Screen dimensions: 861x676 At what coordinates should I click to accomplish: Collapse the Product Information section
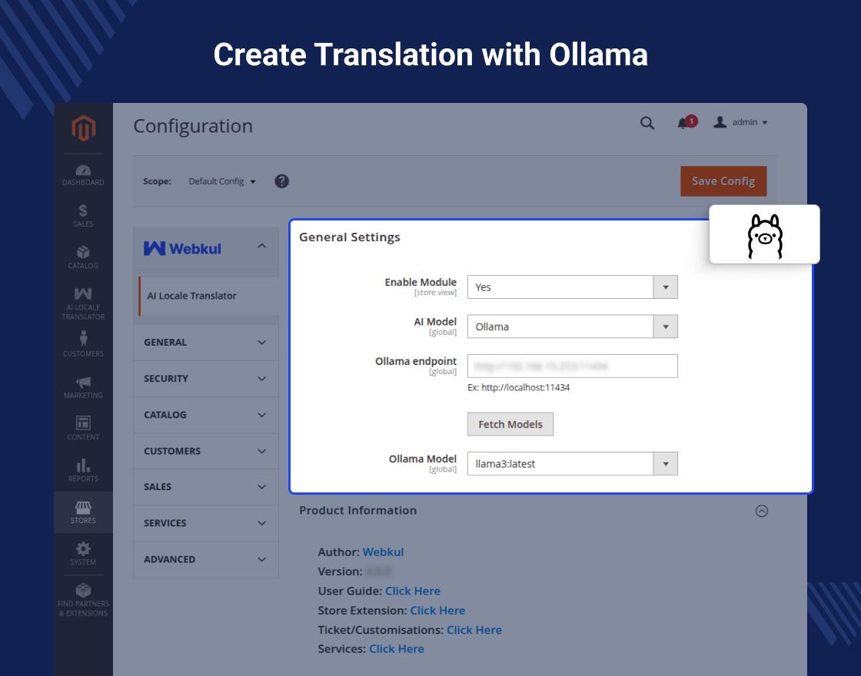[x=761, y=511]
